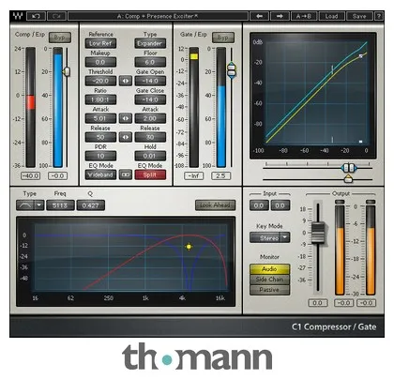Load the previous preset with left arrow
Viewport: 394px width, 379px height.
(x=259, y=16)
